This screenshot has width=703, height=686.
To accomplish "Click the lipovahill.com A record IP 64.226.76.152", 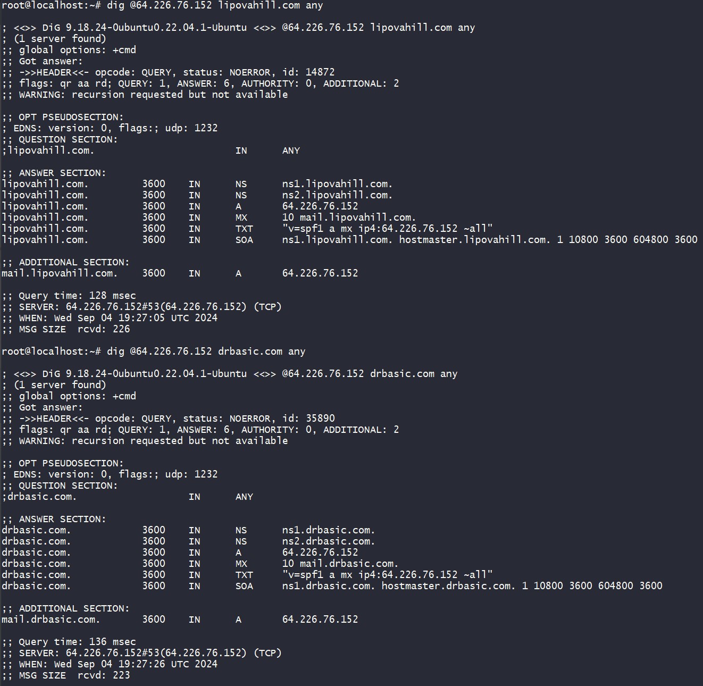I will [x=320, y=206].
